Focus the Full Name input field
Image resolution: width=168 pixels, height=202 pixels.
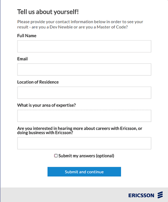coord(84,46)
